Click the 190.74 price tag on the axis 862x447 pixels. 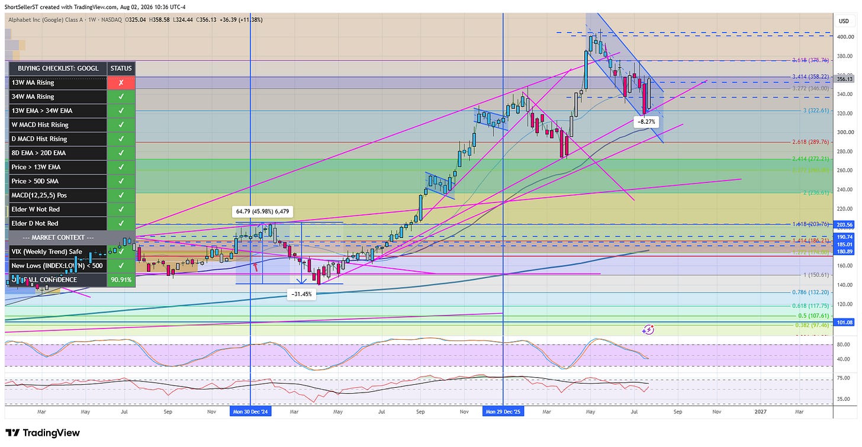844,237
